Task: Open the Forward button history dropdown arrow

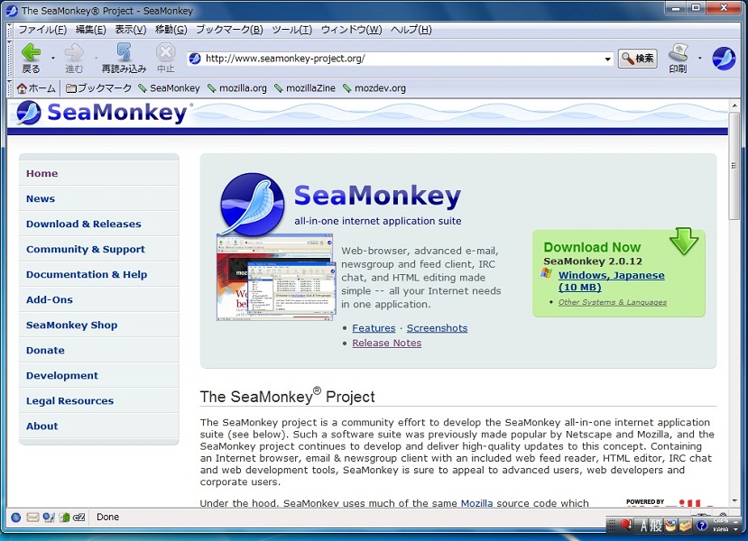Action: click(96, 58)
